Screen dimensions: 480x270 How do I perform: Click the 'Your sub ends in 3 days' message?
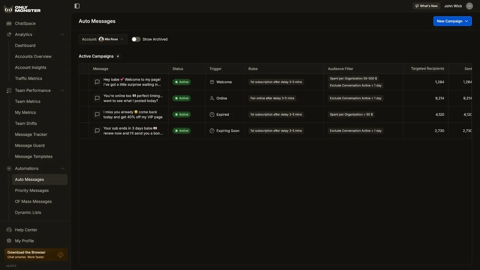[133, 131]
